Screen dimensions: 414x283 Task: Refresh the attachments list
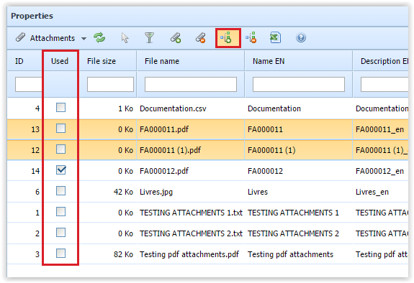click(99, 37)
